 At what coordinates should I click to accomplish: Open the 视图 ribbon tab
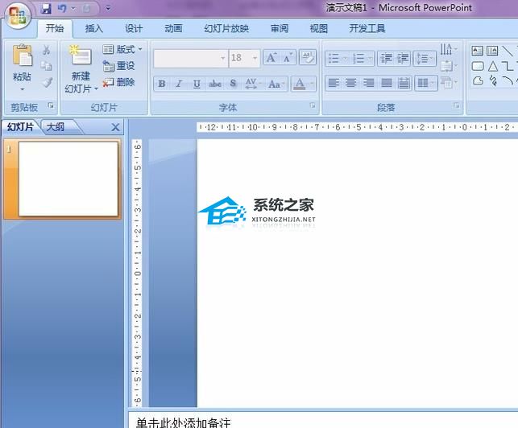point(319,29)
